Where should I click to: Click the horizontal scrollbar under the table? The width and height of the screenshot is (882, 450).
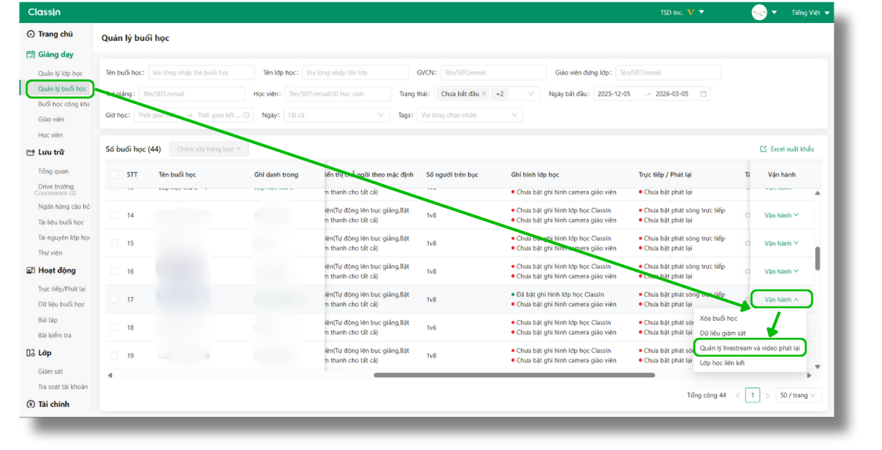click(513, 375)
